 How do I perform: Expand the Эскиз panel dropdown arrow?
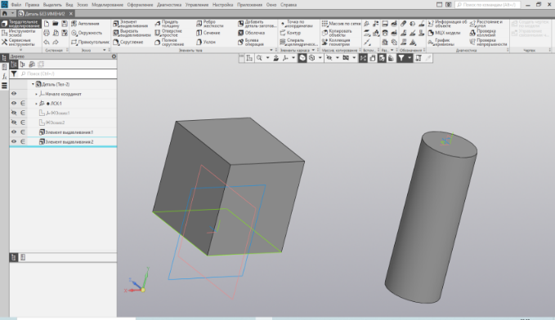click(x=105, y=51)
